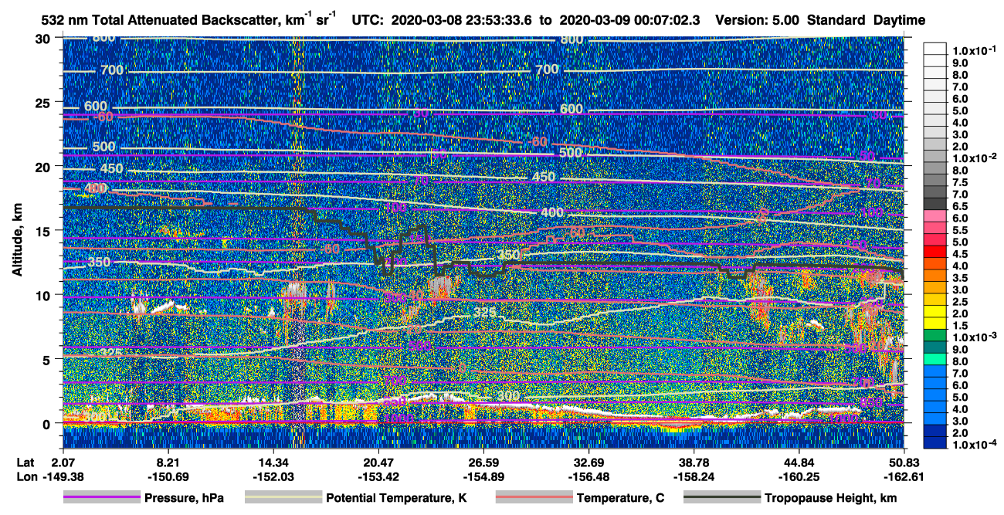This screenshot has width=1004, height=515.
Task: Click the colorbar label "5.5"
Action: [960, 230]
